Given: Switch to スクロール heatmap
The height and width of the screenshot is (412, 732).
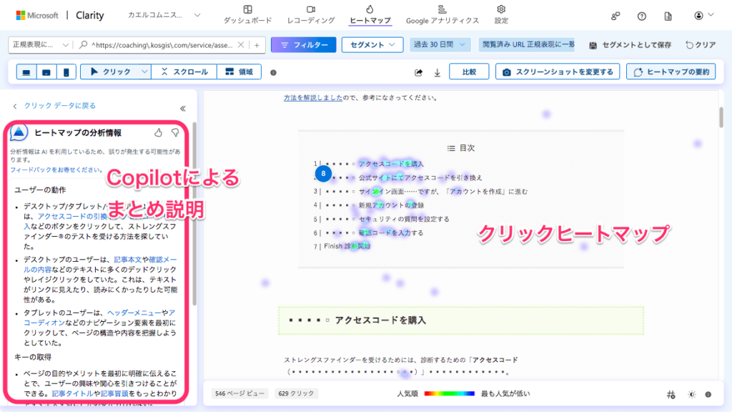Looking at the screenshot, I should pos(184,72).
